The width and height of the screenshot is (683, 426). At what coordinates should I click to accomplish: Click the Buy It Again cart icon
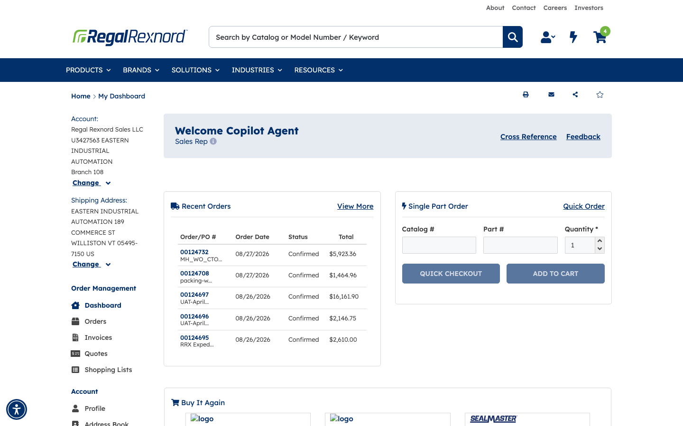(x=175, y=402)
